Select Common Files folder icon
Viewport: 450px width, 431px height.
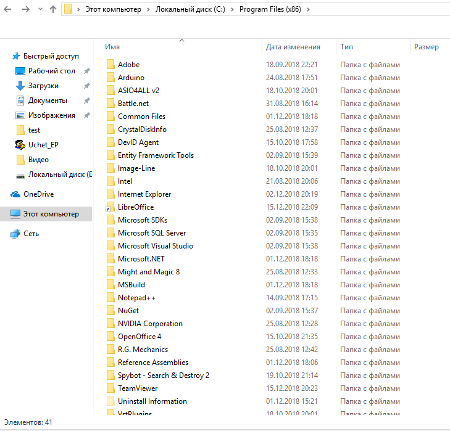(110, 116)
